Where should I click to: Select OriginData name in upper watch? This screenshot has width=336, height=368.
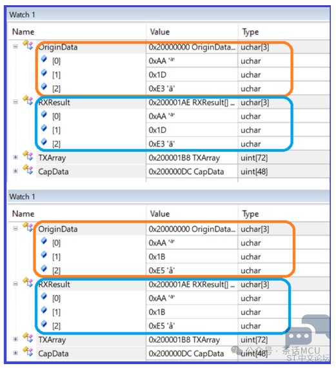click(x=57, y=47)
